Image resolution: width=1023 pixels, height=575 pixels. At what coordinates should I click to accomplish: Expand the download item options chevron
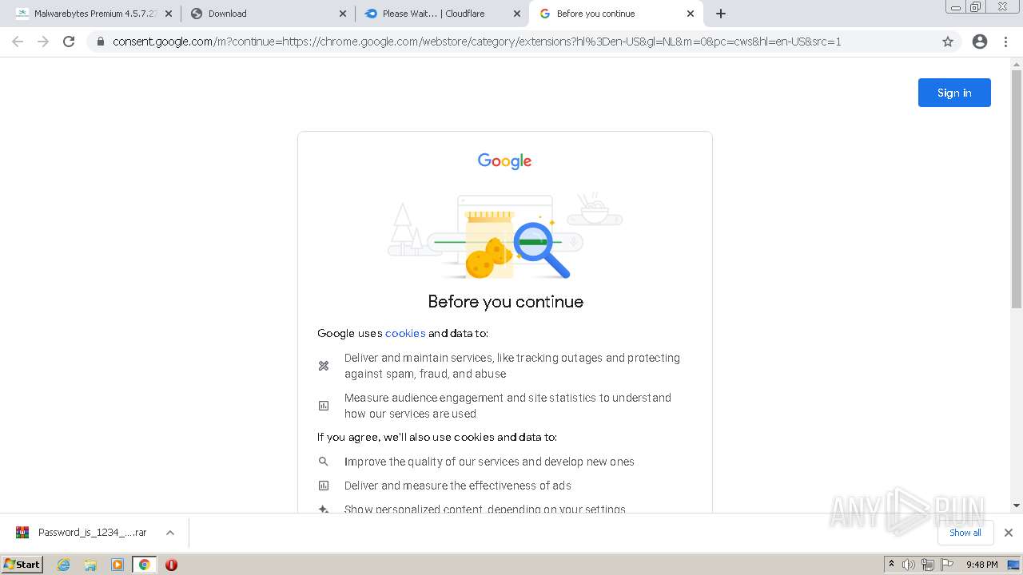[169, 533]
